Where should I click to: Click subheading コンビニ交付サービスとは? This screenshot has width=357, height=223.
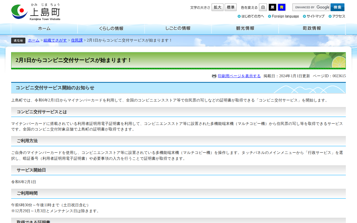click(42, 112)
